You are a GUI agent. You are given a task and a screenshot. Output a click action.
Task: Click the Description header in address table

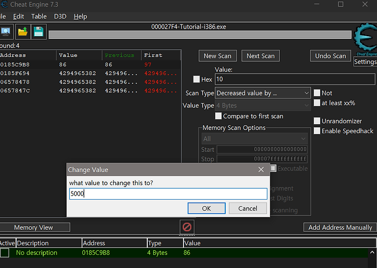coord(49,243)
